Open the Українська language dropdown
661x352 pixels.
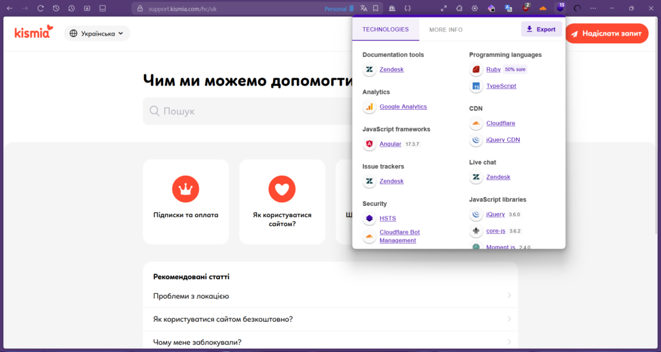tap(97, 34)
